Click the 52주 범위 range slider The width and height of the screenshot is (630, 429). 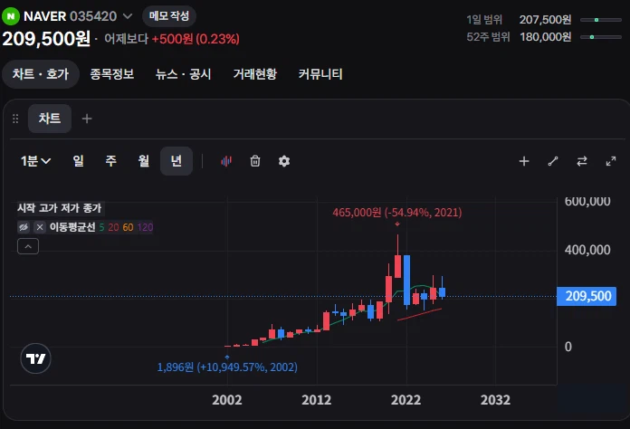click(601, 37)
